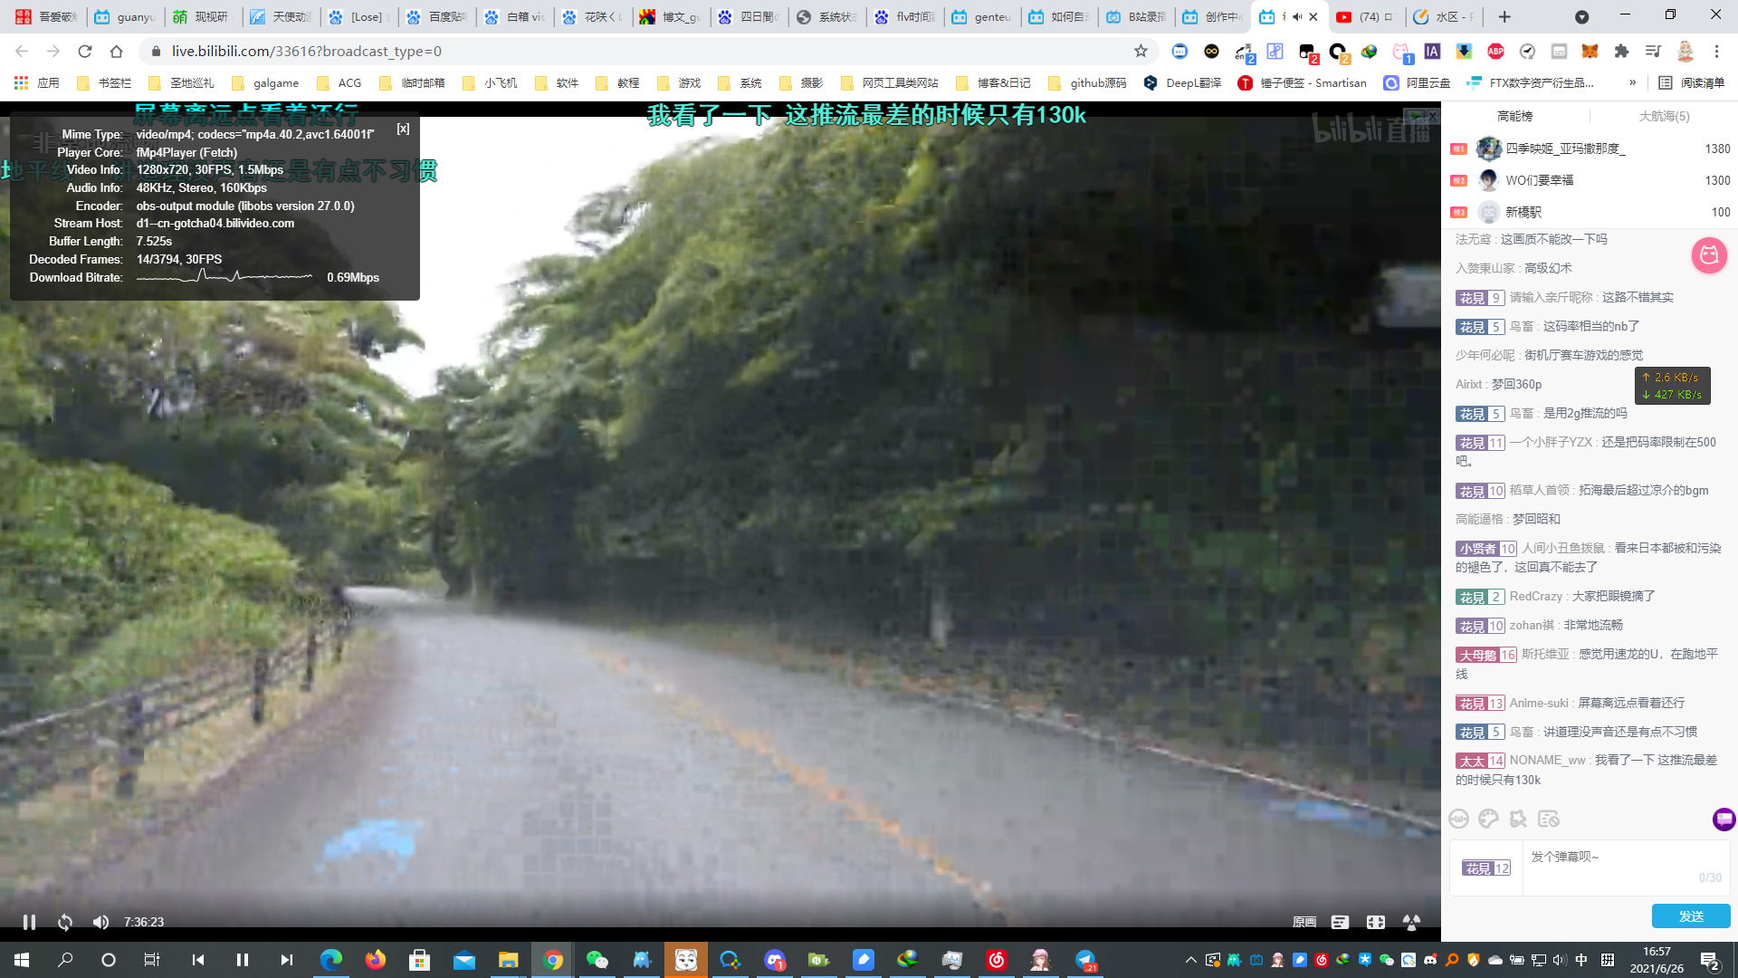Open the galgame bookmarks folder

[265, 82]
